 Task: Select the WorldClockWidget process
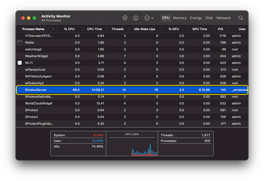[132, 103]
